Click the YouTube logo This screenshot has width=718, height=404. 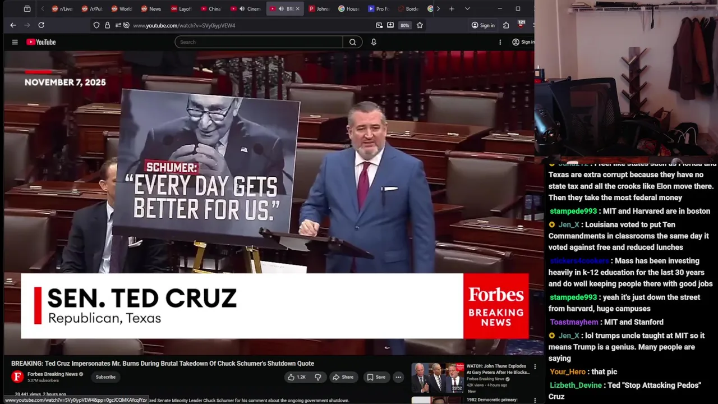point(41,42)
